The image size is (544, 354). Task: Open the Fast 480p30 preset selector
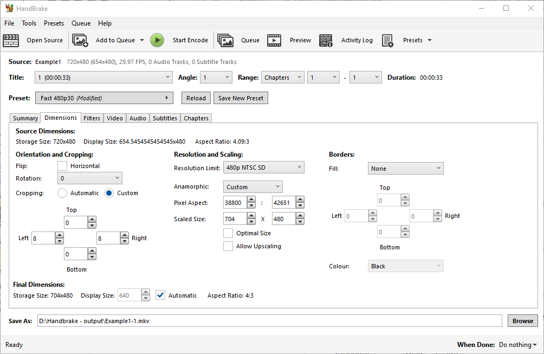[104, 98]
